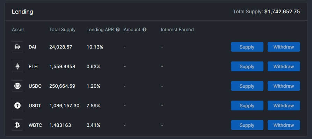
Task: Click the Interest Earned column header
Action: point(177,30)
